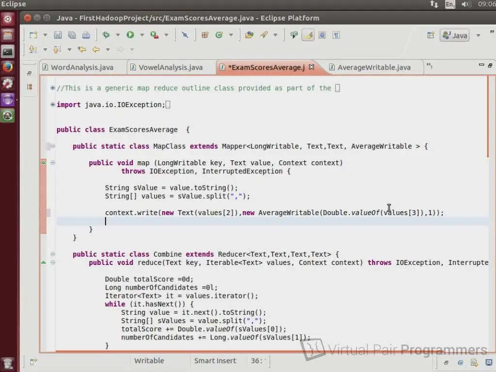Click the Open Perspective icon

pos(431,35)
